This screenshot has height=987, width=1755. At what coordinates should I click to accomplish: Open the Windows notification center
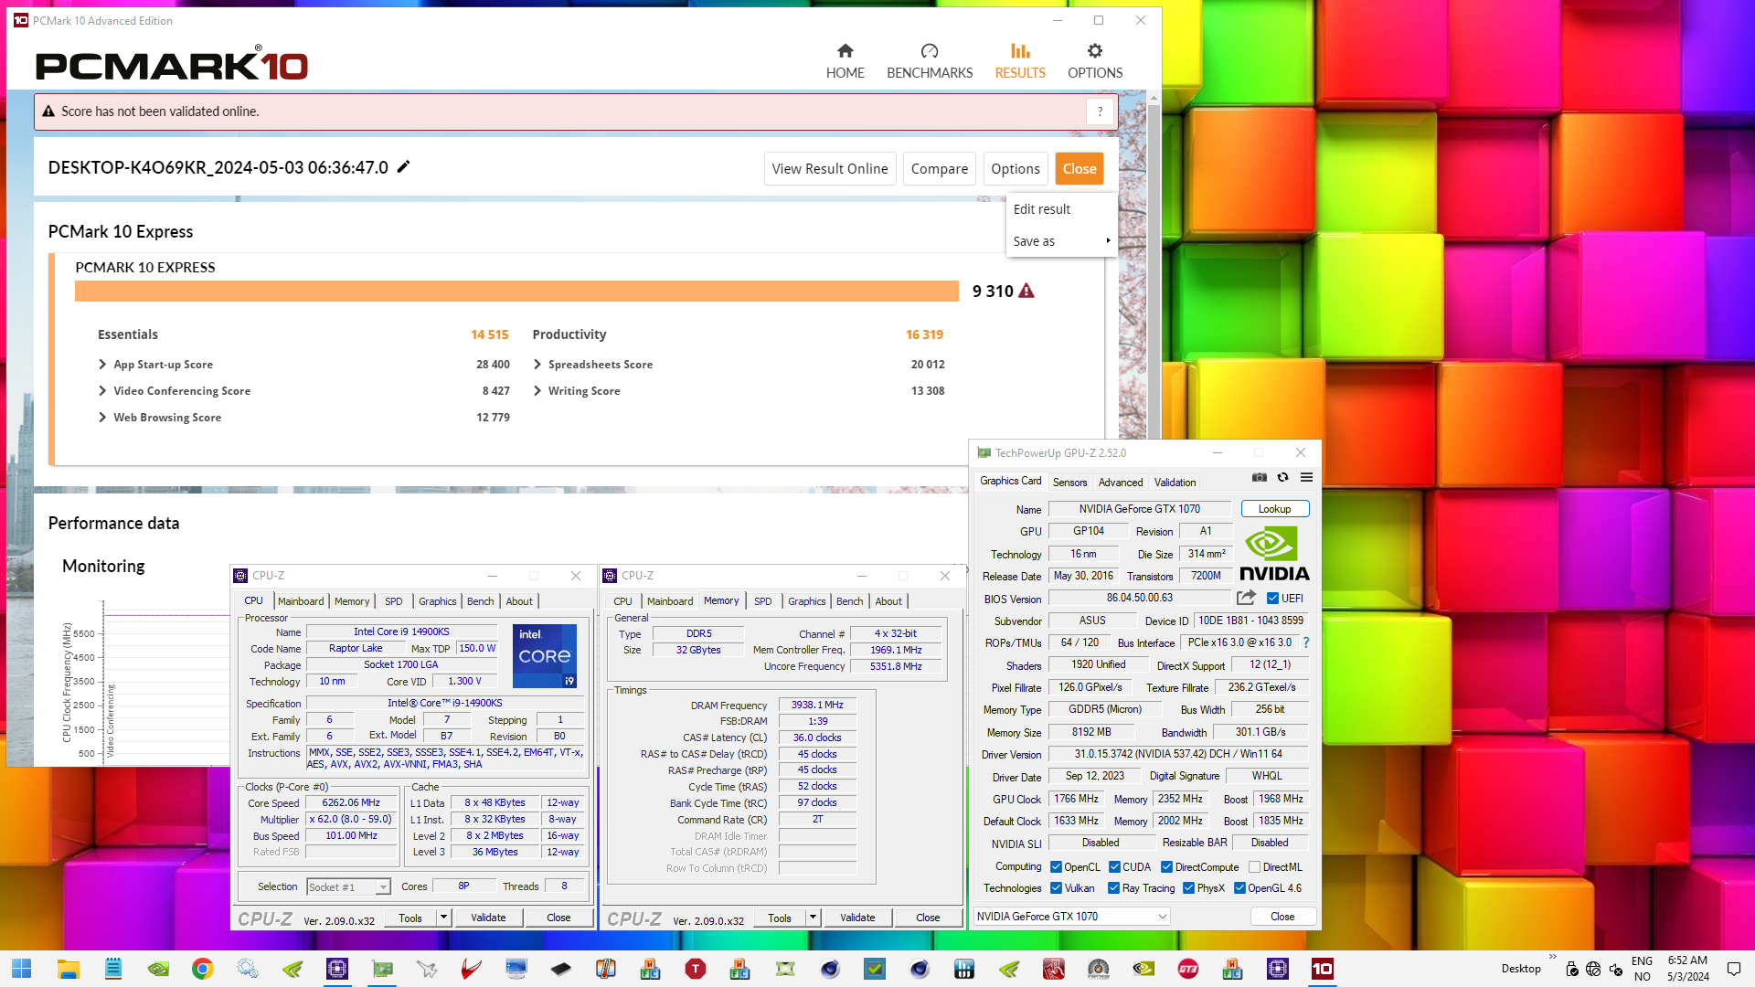coord(1734,969)
